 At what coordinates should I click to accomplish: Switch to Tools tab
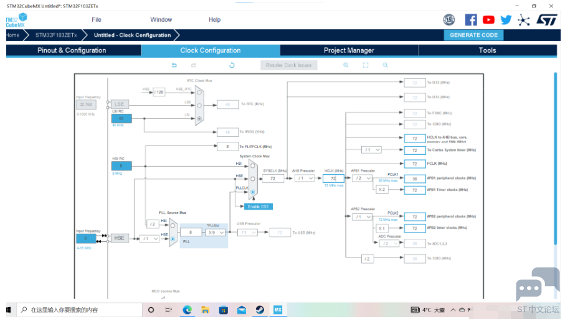point(488,50)
